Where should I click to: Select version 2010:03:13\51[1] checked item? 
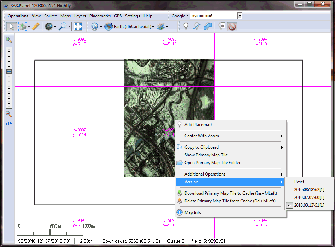point(309,205)
